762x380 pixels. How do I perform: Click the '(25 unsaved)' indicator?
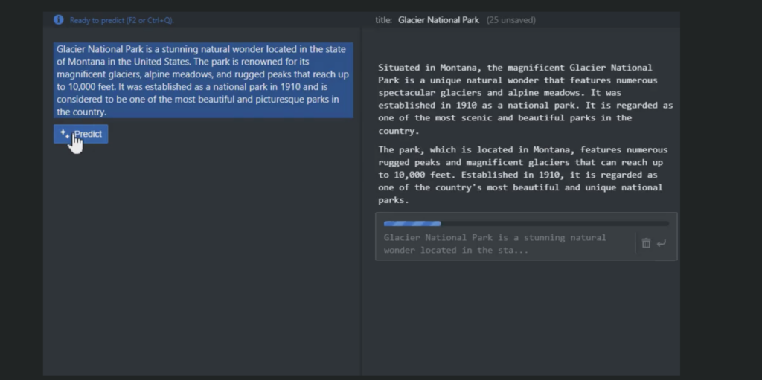tap(510, 20)
